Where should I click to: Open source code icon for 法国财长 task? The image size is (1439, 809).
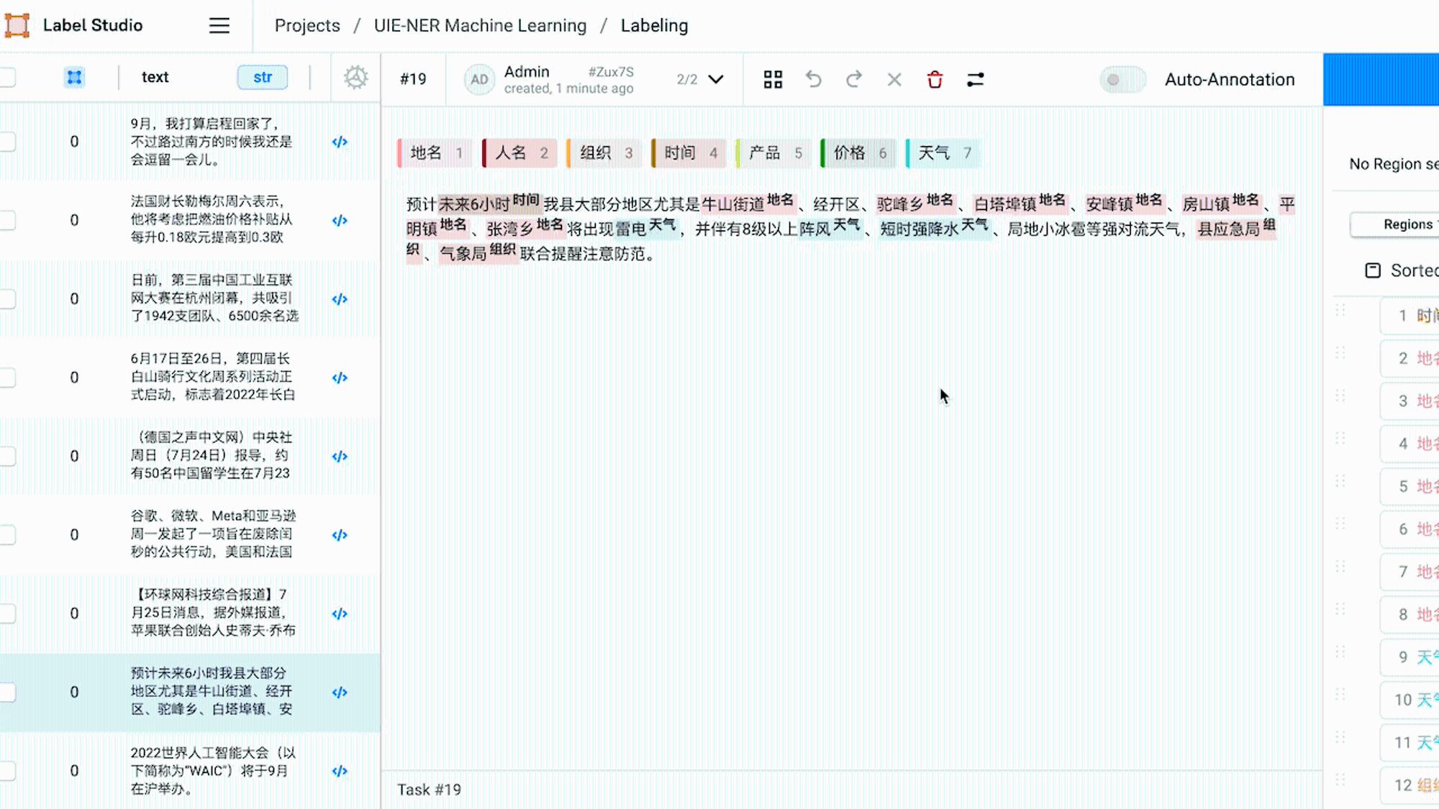[340, 220]
